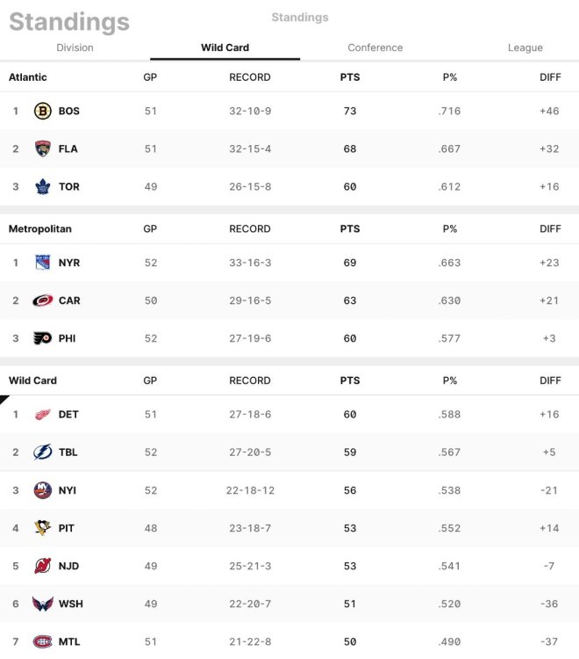This screenshot has height=659, width=579.
Task: Click the Washington Capitals logo
Action: (42, 604)
